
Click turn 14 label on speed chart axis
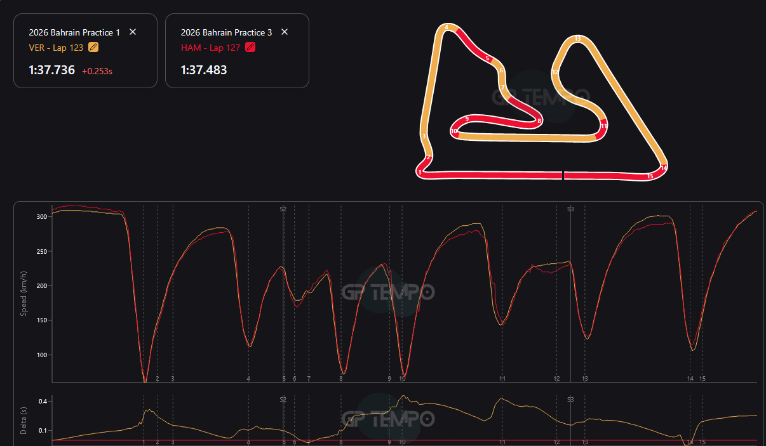pos(690,379)
